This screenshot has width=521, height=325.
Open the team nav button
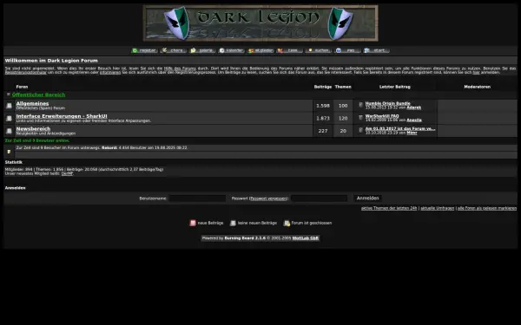[x=290, y=50]
